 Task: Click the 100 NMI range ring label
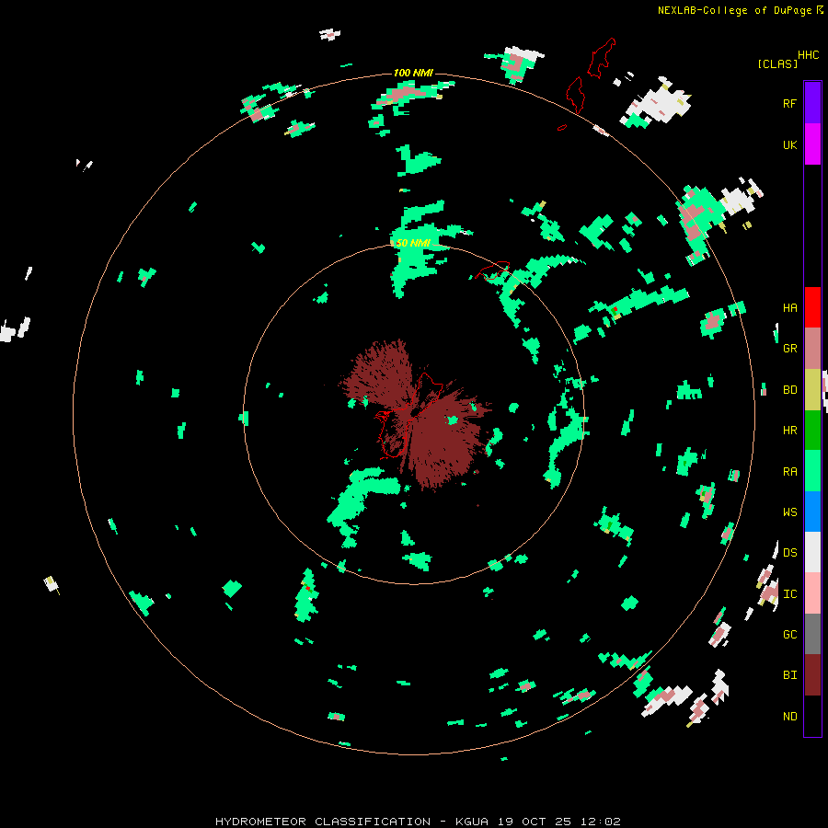[x=413, y=73]
